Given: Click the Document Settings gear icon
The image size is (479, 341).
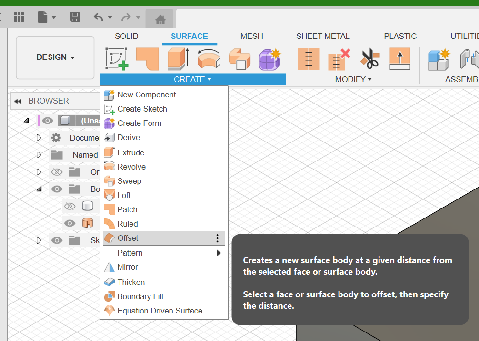Looking at the screenshot, I should pos(56,138).
